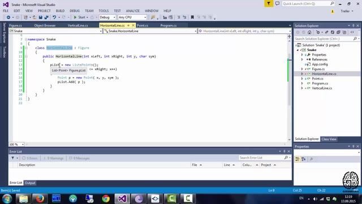This screenshot has height=204, width=362.
Task: Switch to the Output tab
Action: [30, 183]
